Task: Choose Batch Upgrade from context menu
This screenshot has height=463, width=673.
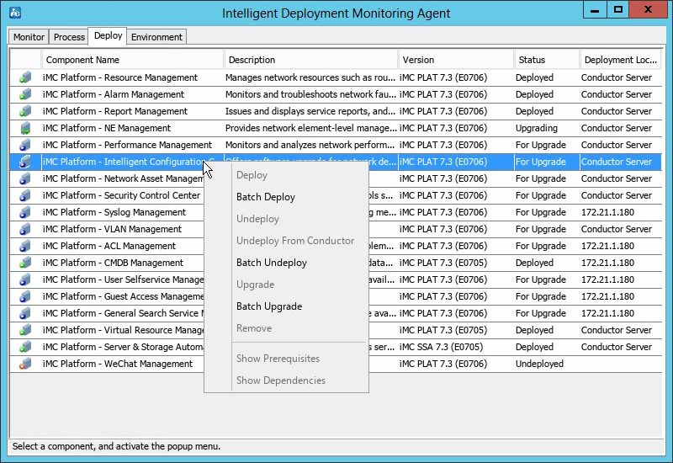Action: coord(269,306)
